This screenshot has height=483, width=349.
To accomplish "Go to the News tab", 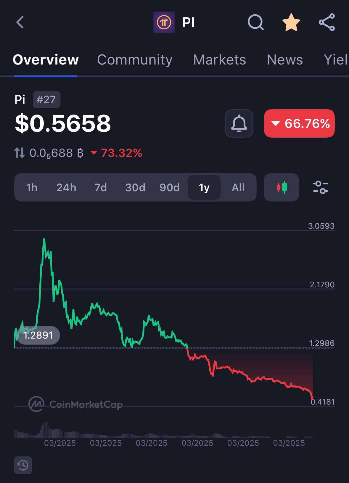I will 285,60.
